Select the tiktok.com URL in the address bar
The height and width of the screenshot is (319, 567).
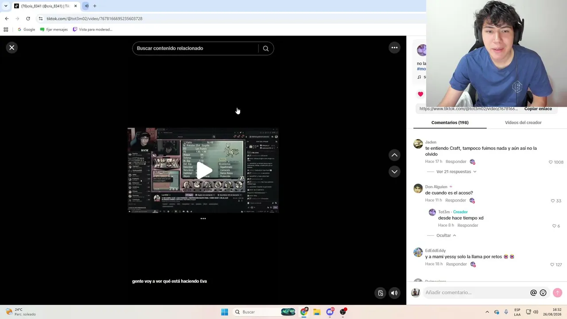94,19
